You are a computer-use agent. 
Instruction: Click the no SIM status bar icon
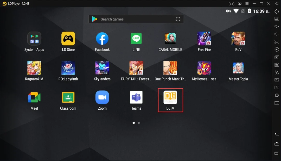click(x=243, y=11)
